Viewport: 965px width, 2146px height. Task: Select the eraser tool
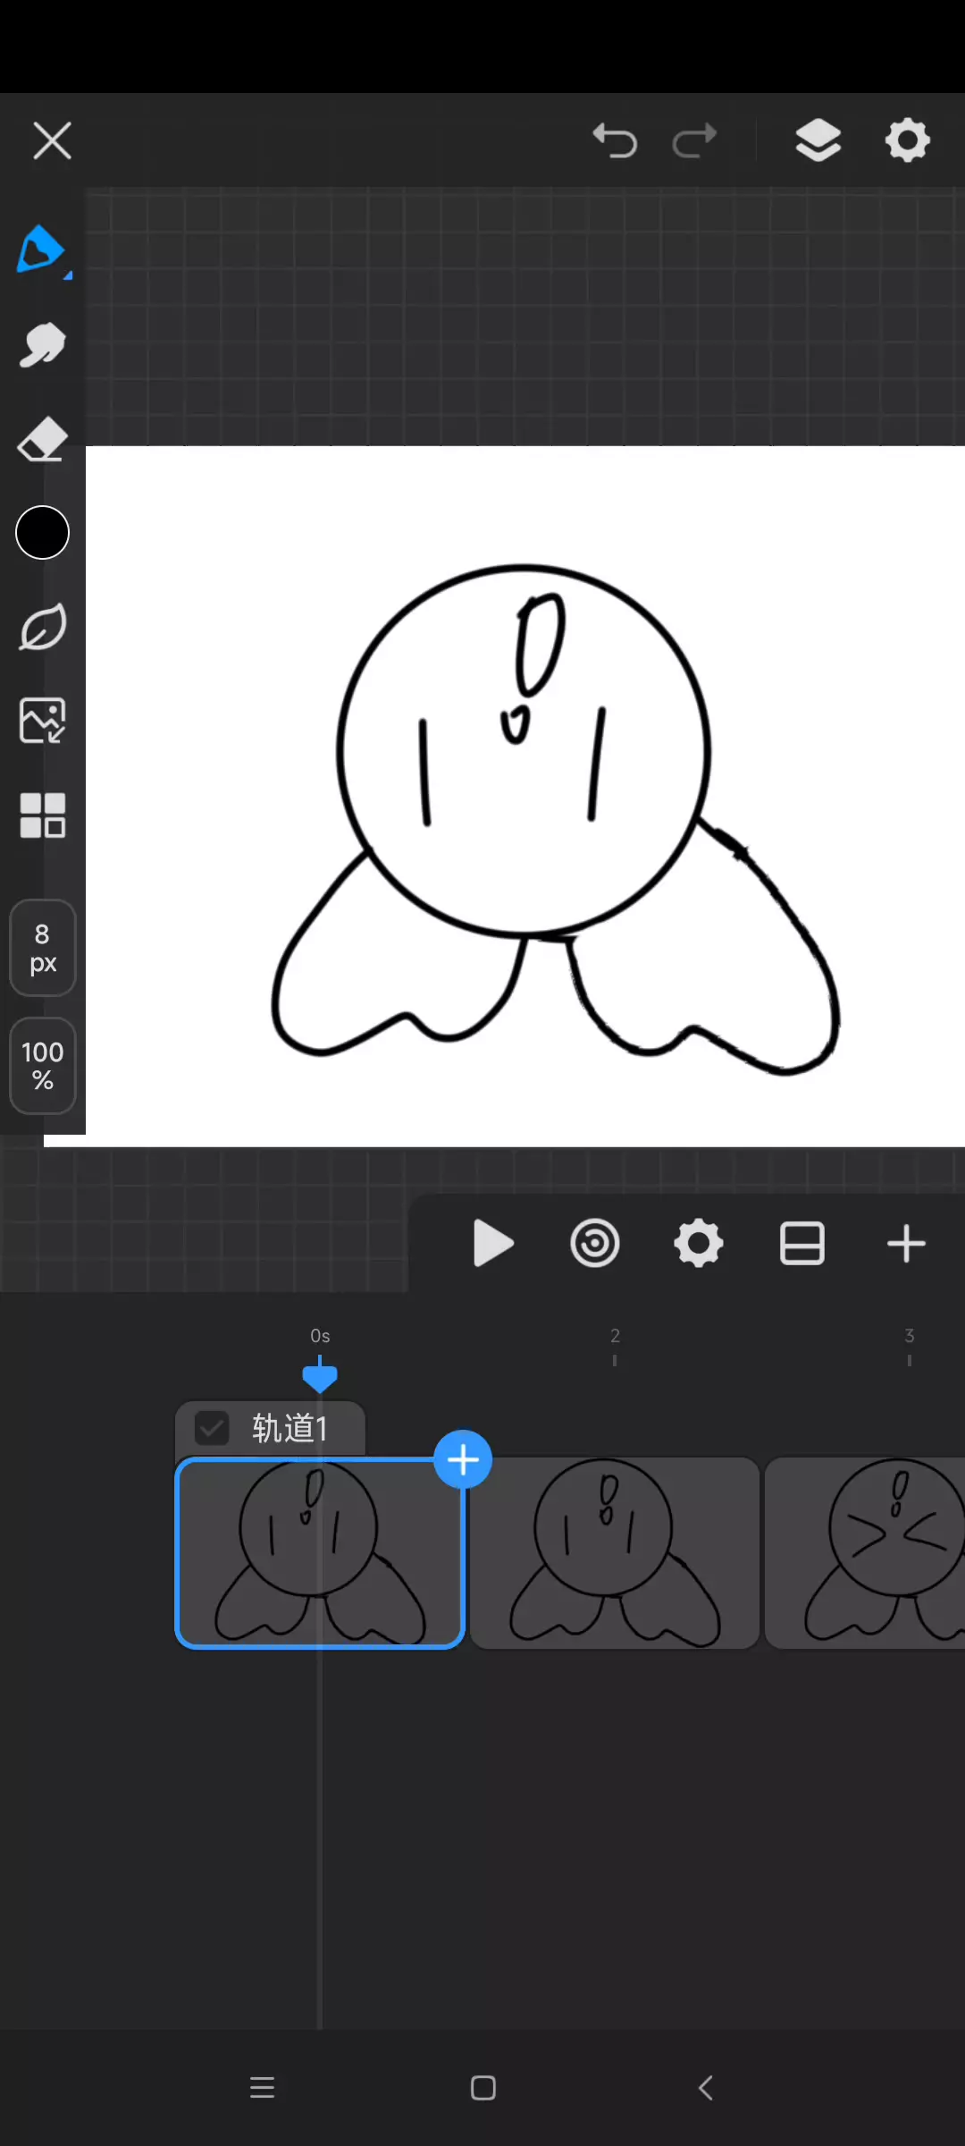42,439
